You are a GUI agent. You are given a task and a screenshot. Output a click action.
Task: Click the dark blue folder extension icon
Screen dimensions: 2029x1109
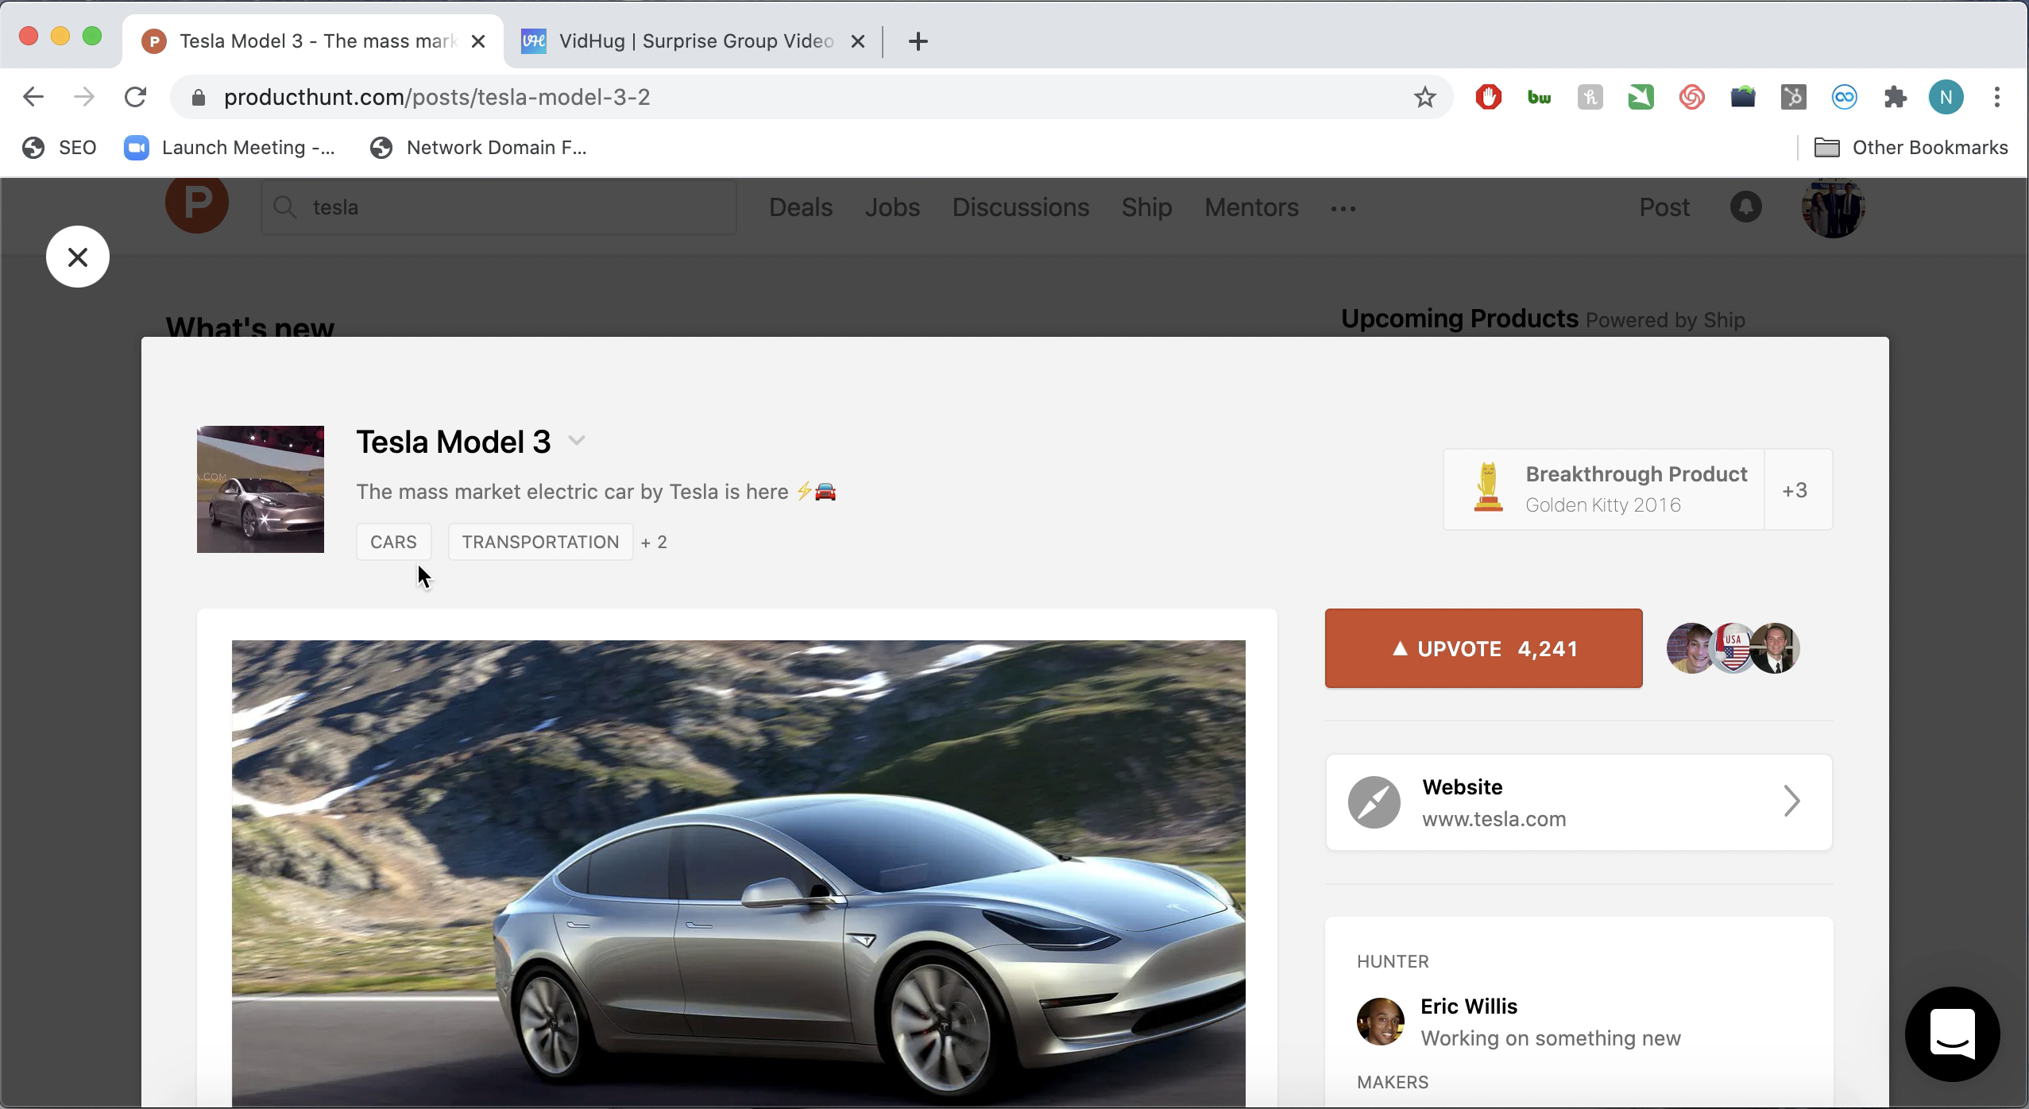coord(1742,97)
